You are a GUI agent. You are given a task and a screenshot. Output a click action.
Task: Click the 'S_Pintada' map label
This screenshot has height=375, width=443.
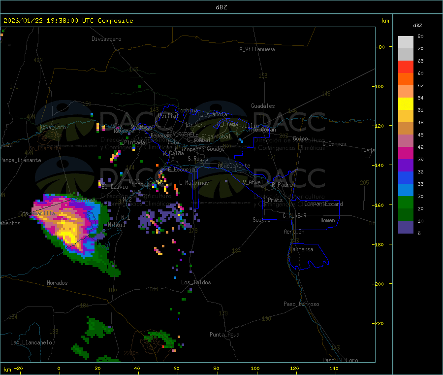(131, 142)
